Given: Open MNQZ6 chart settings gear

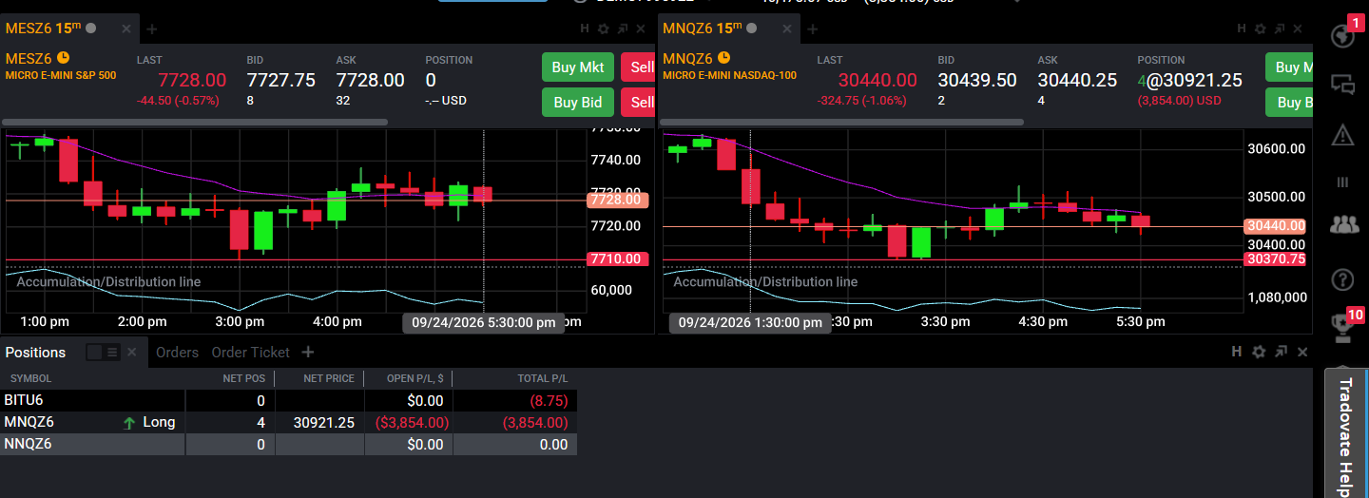Looking at the screenshot, I should 1259,29.
